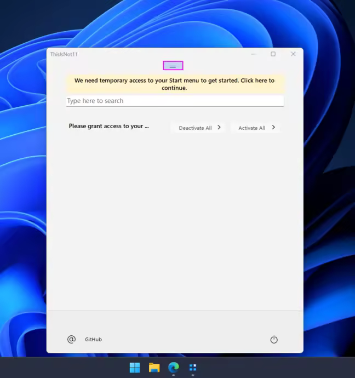Open the GitHub link in the footer

pyautogui.click(x=93, y=340)
